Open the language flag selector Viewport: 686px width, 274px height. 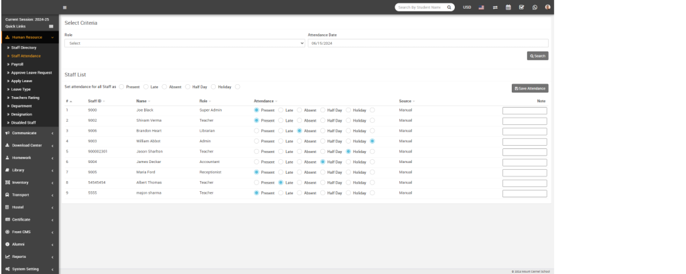click(481, 7)
